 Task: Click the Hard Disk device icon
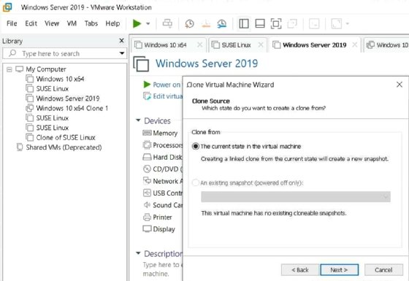pos(147,157)
